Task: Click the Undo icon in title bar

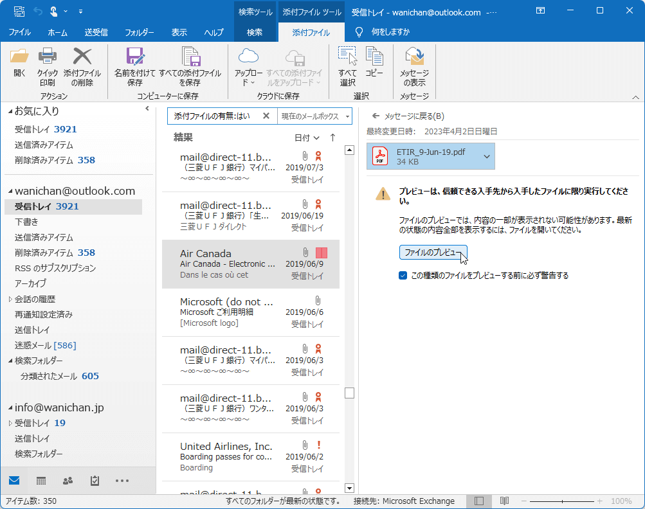Action: (38, 12)
